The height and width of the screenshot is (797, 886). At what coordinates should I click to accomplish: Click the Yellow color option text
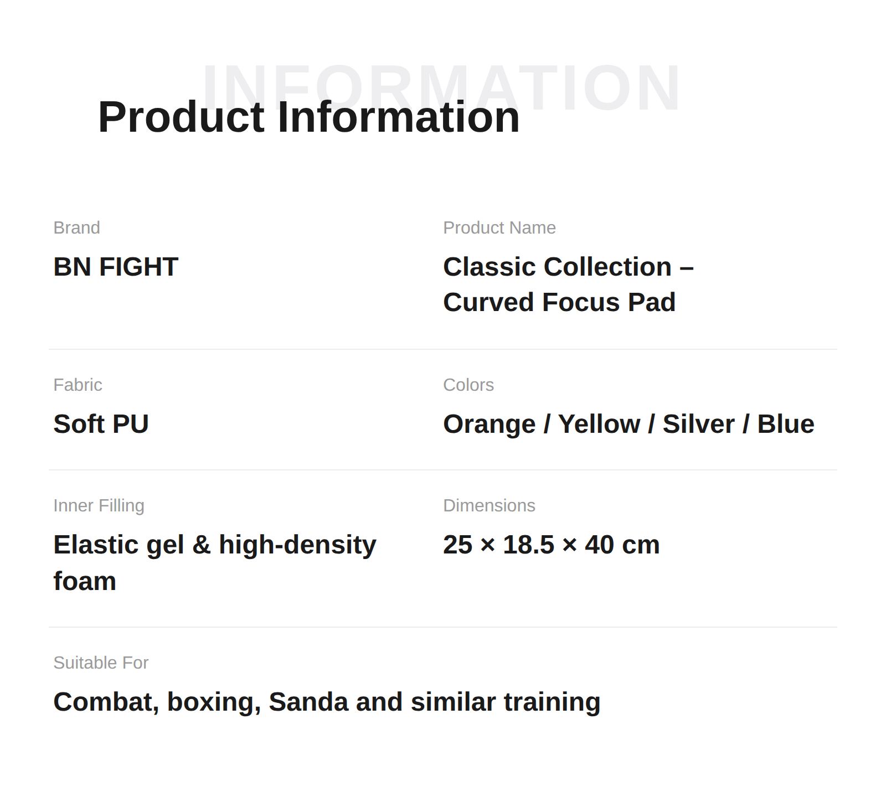(x=599, y=424)
